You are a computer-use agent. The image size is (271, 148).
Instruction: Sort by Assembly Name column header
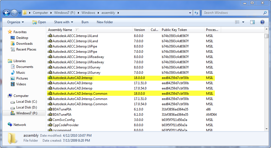(x=89, y=30)
